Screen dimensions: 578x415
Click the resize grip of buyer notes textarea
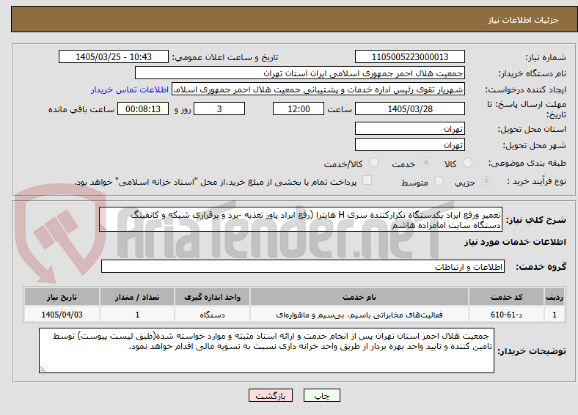pyautogui.click(x=43, y=370)
